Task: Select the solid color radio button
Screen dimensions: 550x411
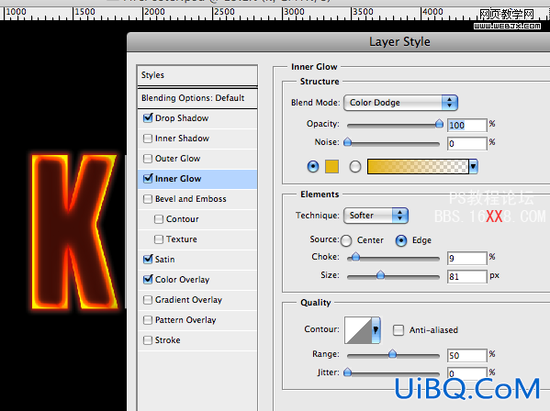Action: coord(313,166)
